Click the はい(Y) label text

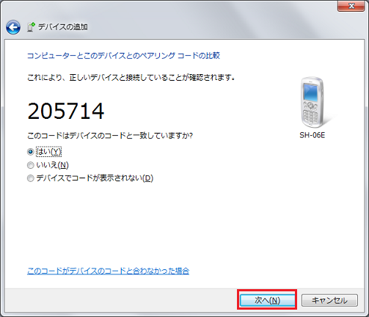click(48, 152)
